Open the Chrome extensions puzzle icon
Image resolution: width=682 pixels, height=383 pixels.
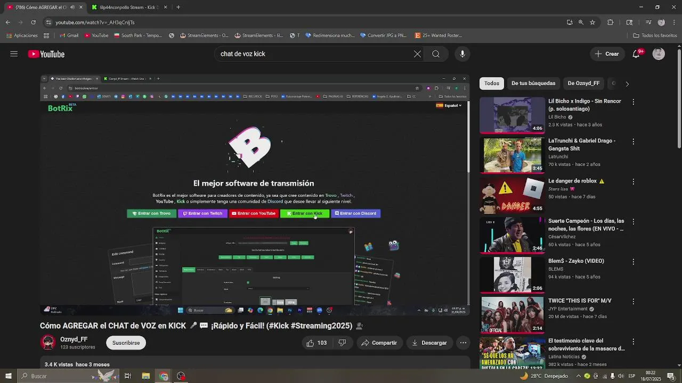coord(610,22)
